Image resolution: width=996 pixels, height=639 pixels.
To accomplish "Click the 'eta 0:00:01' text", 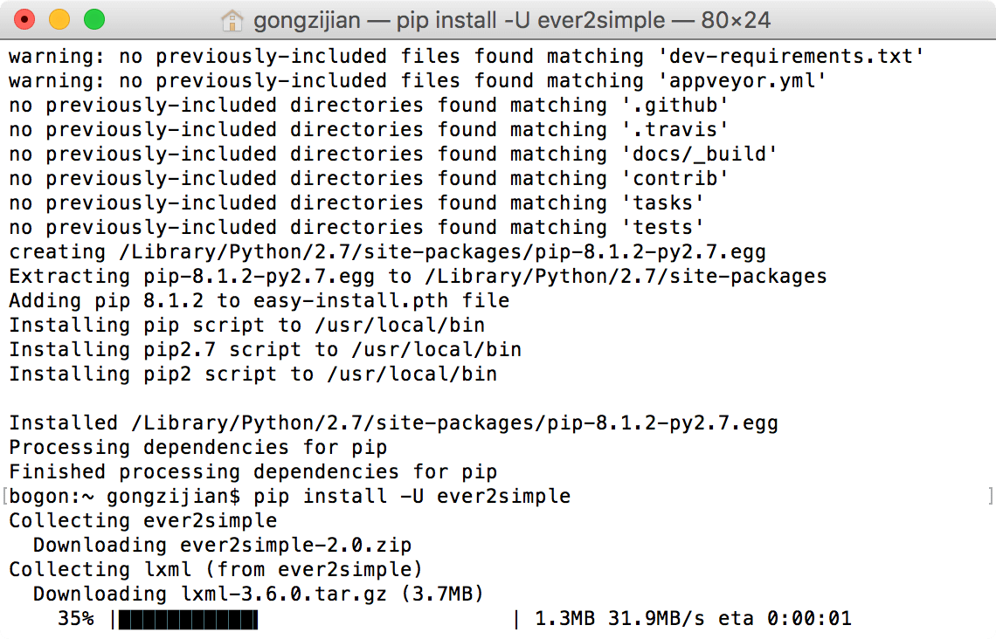I will click(785, 619).
